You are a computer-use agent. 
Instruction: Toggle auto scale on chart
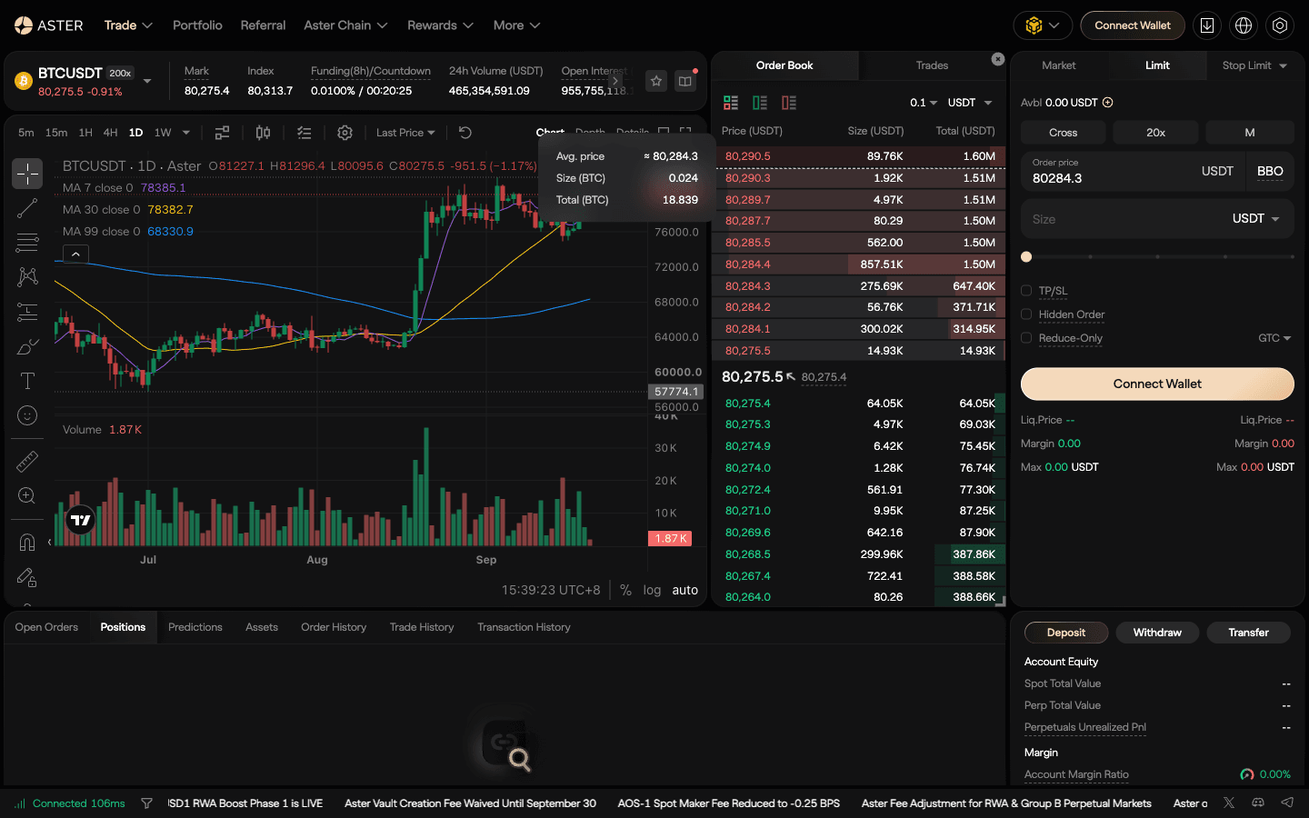point(685,590)
